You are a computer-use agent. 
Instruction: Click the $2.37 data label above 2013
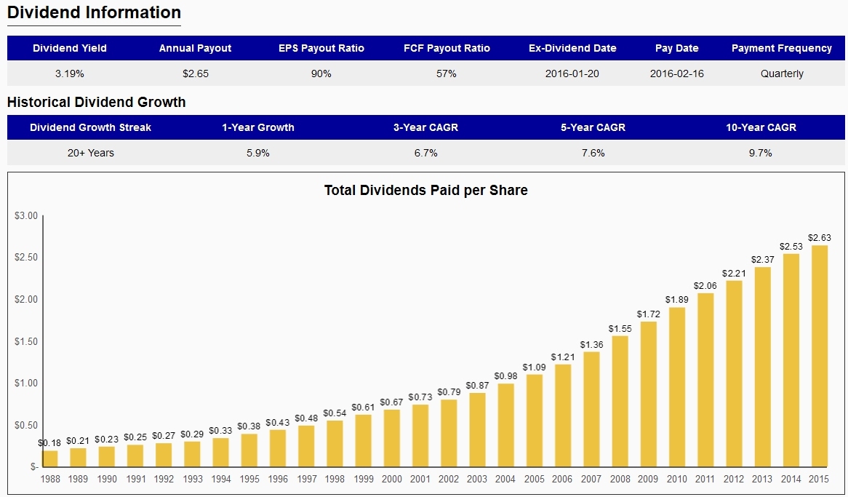[763, 260]
